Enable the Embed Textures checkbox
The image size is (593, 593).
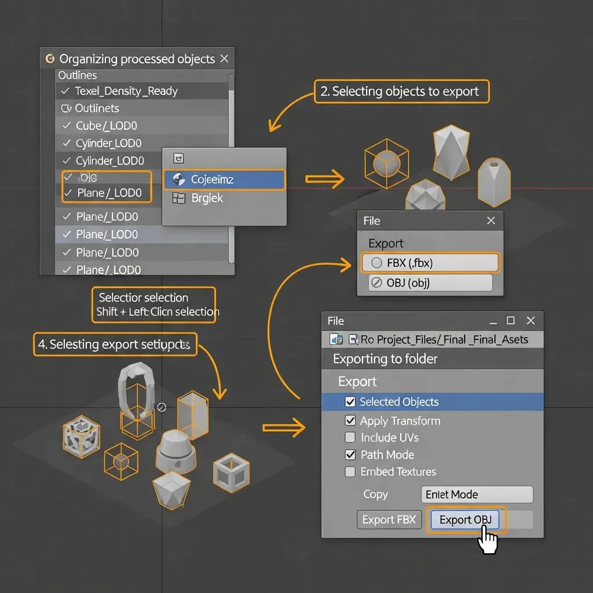[350, 472]
